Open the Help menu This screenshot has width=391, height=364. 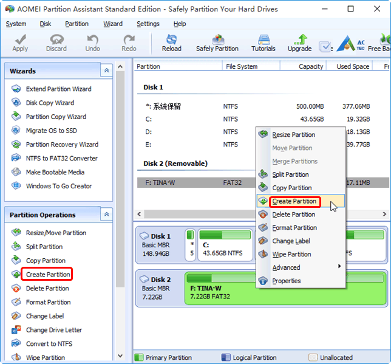(x=180, y=24)
